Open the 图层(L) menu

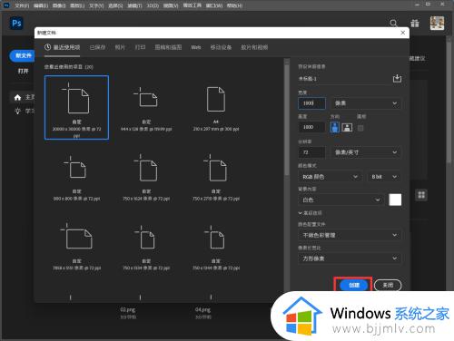[x=77, y=5]
